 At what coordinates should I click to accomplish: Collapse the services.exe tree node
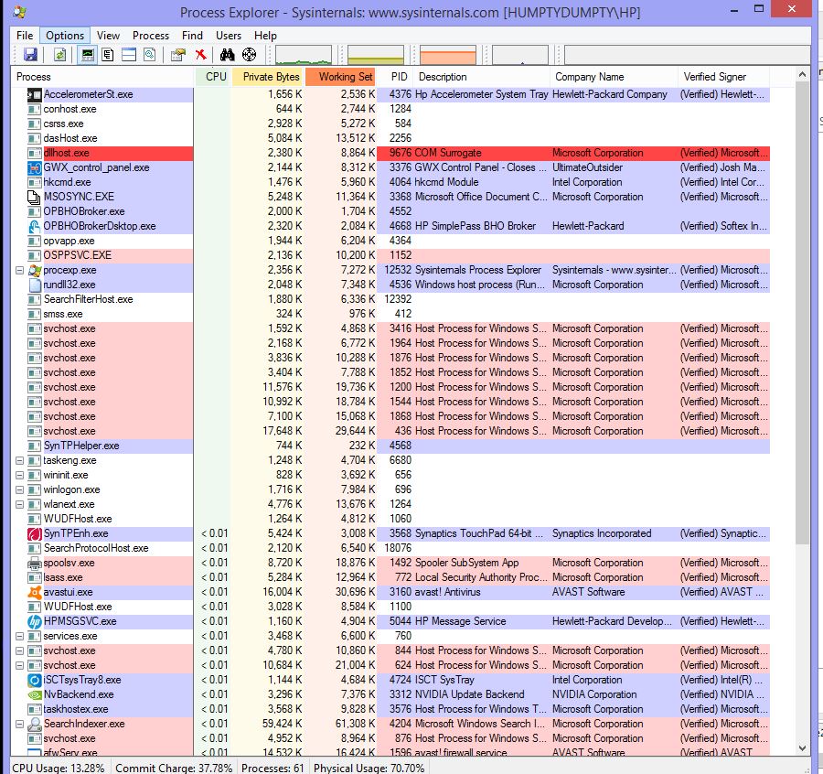tap(19, 637)
